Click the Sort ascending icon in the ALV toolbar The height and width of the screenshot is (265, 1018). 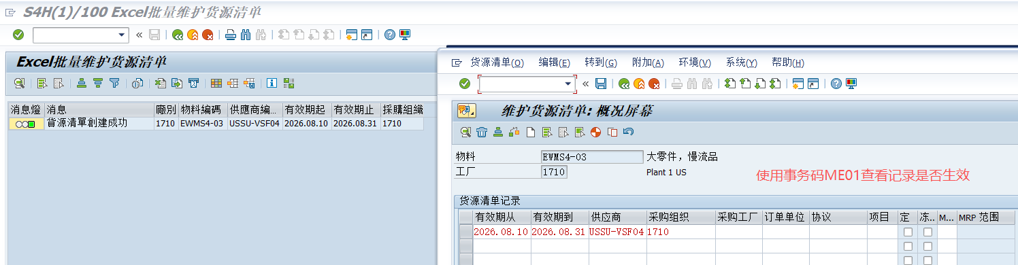[82, 84]
